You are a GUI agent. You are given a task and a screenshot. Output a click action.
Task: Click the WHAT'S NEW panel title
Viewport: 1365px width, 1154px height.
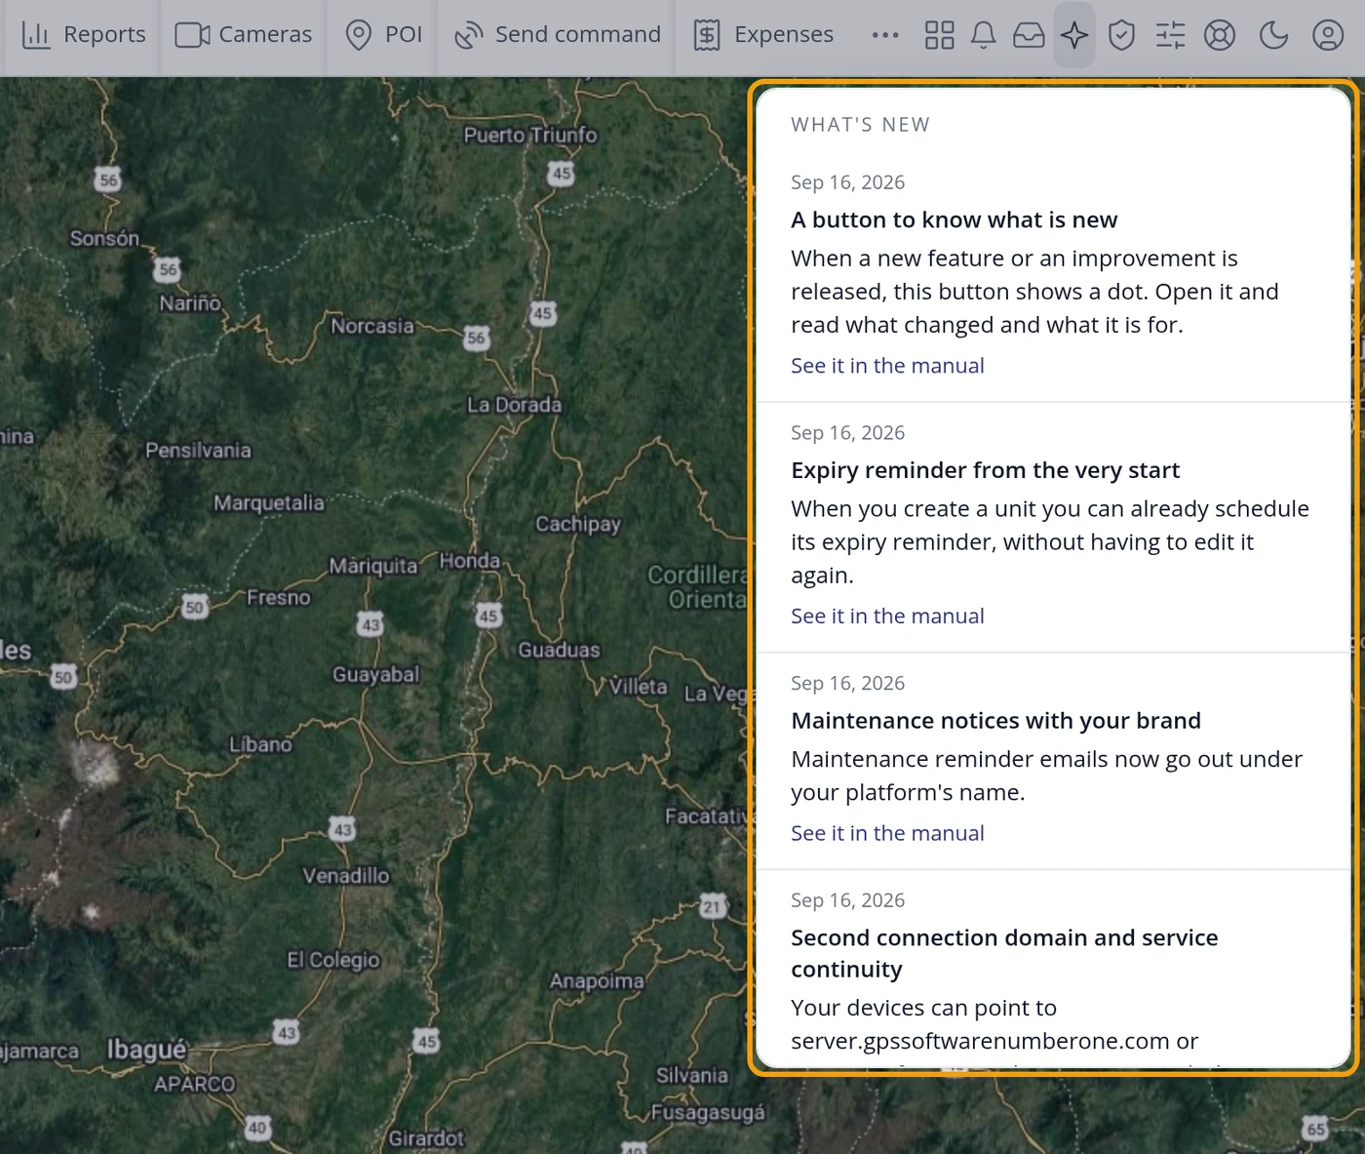pos(860,125)
